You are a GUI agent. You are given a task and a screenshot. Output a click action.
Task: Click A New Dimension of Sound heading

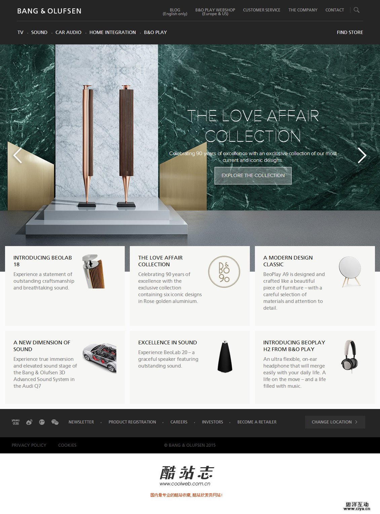[x=42, y=346]
